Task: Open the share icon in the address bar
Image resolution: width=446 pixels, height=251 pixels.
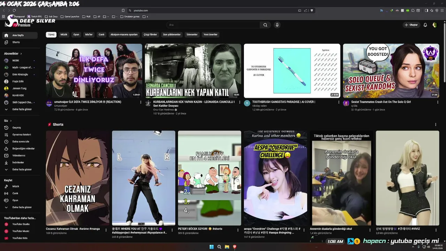Action: pyautogui.click(x=306, y=10)
